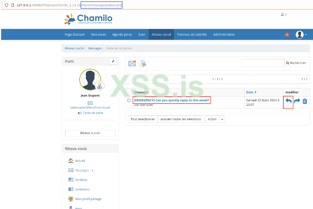Open the Page d'accueil menu item

(75, 35)
